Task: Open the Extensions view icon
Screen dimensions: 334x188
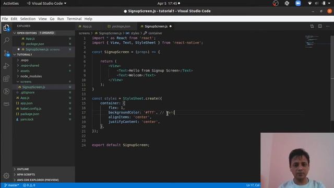Action: tap(6, 79)
